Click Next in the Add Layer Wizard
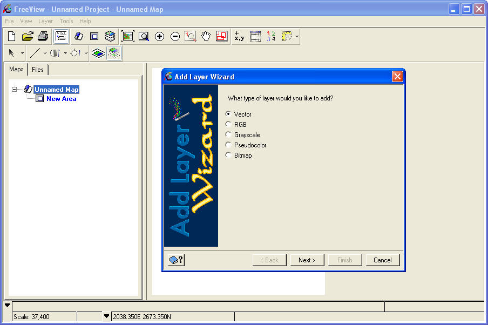 307,260
